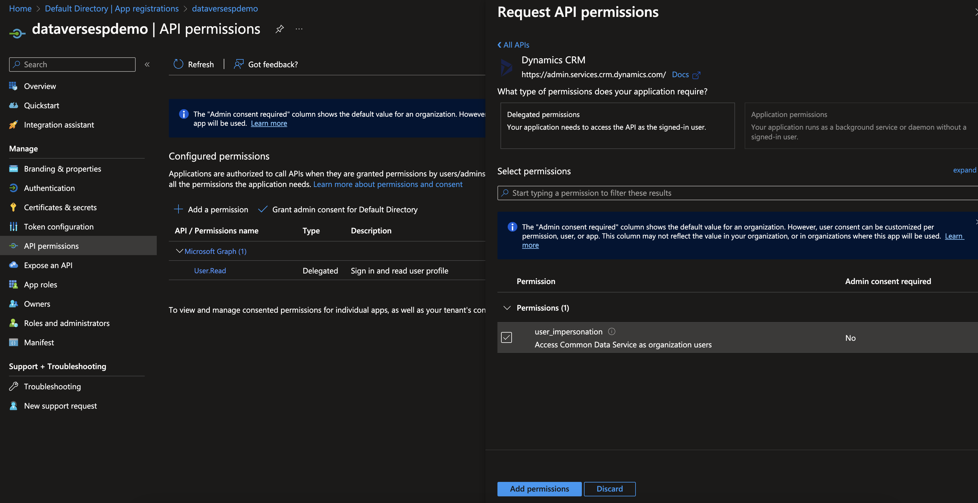Click the Manifest icon

click(x=13, y=342)
